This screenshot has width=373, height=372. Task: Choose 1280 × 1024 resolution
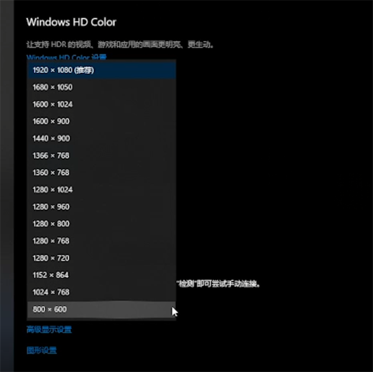tap(101, 189)
